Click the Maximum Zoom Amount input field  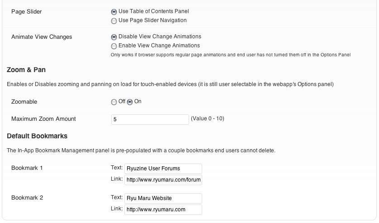pyautogui.click(x=150, y=119)
